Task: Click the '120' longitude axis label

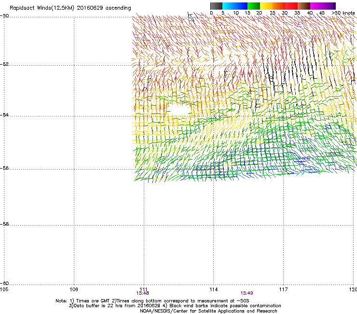Action: tap(353, 289)
